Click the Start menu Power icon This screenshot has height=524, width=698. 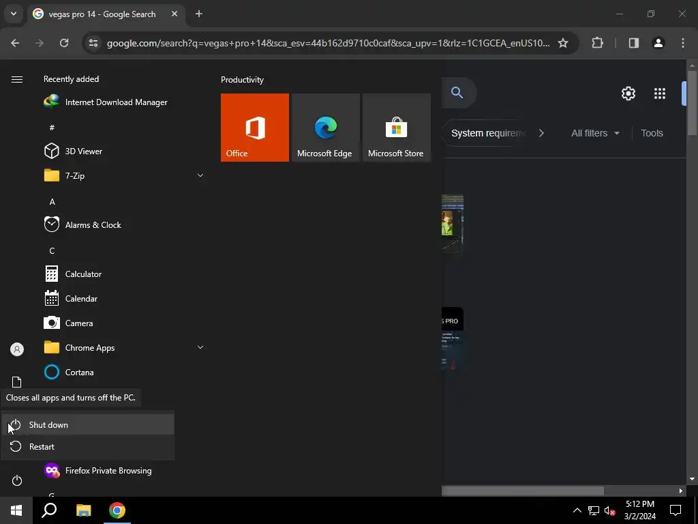tap(17, 481)
